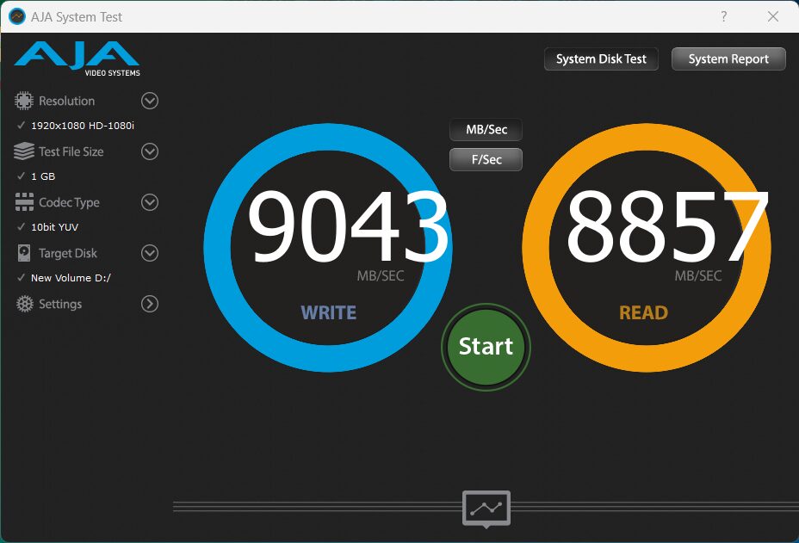Click the Test File Size stack icon

click(24, 151)
